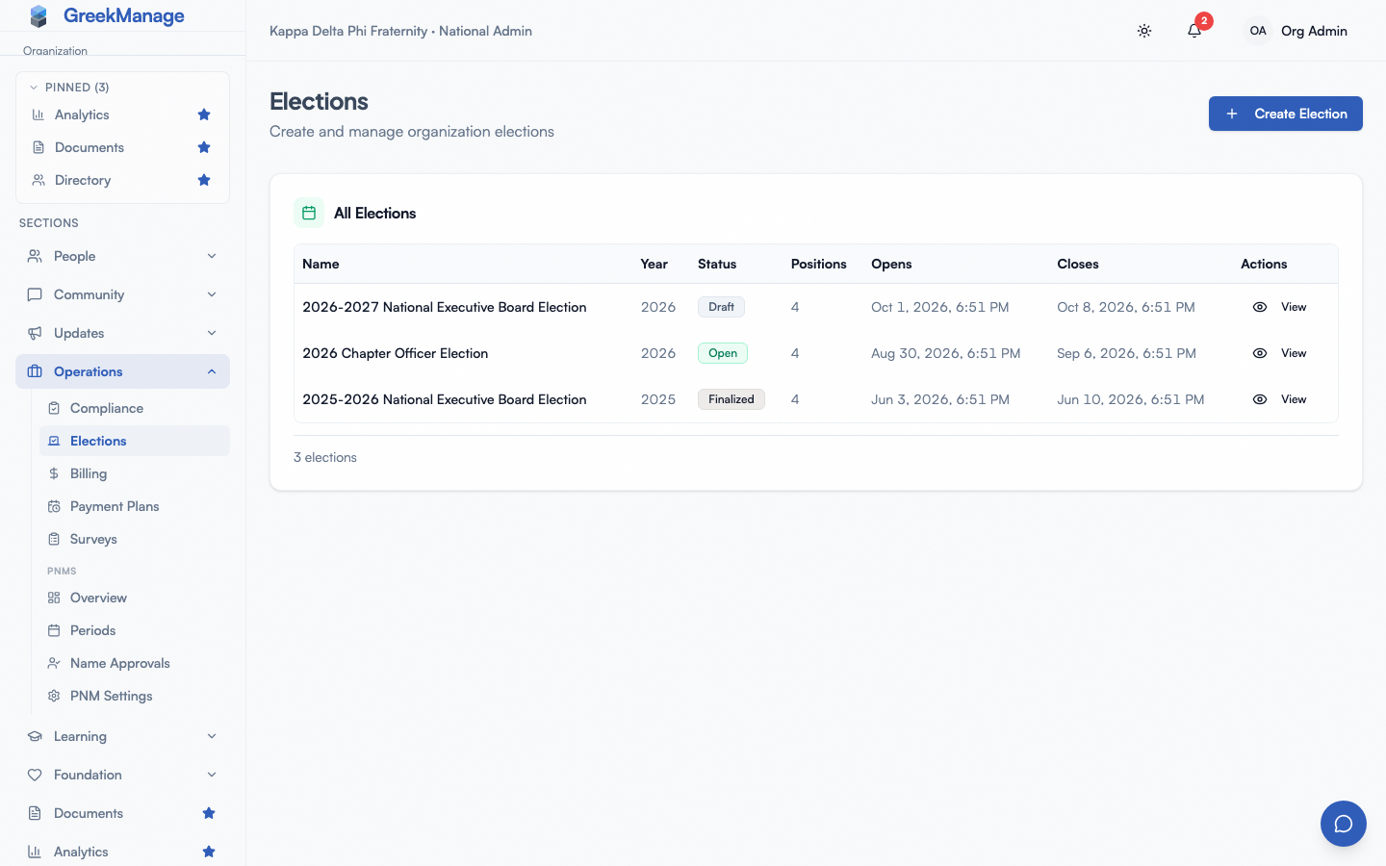Click the GreekManage logo icon
1386x866 pixels.
pyautogui.click(x=38, y=15)
